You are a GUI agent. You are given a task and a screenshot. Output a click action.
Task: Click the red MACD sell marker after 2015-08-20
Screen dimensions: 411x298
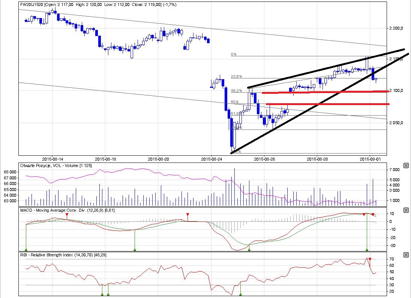187,215
